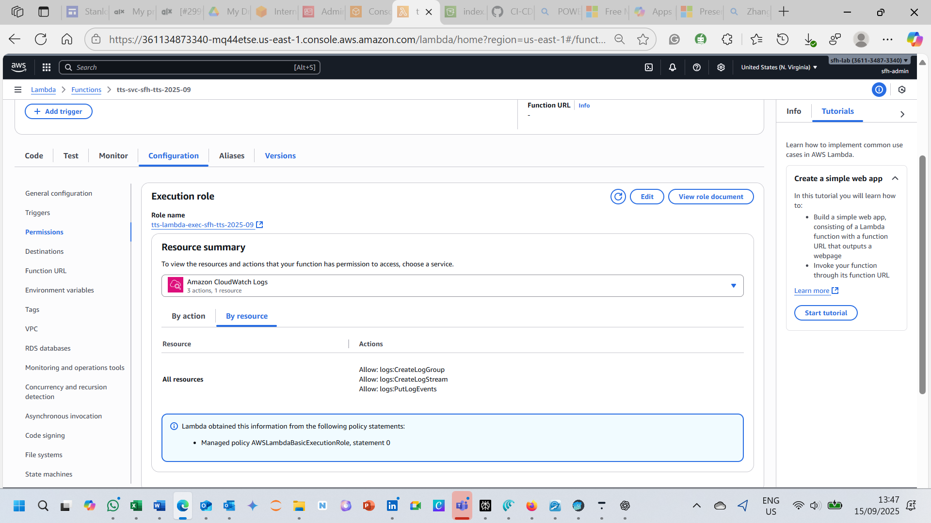
Task: Click View role document button
Action: pyautogui.click(x=711, y=197)
